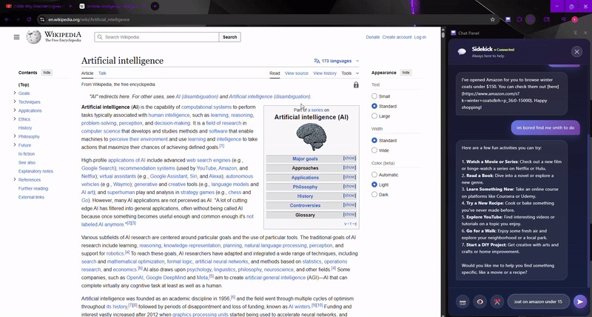Click the Search button

click(229, 37)
